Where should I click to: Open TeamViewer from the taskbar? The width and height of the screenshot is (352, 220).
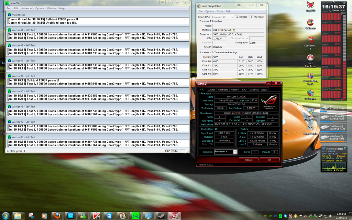click(109, 216)
